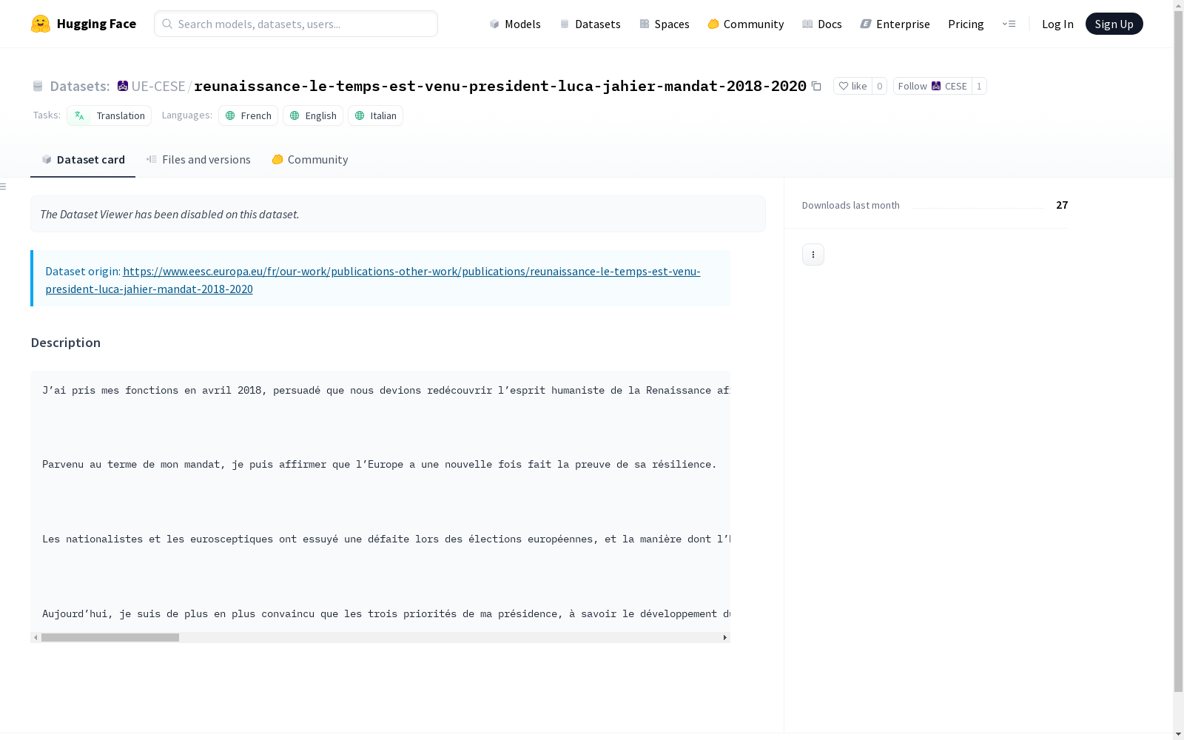Image resolution: width=1184 pixels, height=740 pixels.
Task: Click the Downloads last month value 27
Action: pyautogui.click(x=1062, y=205)
